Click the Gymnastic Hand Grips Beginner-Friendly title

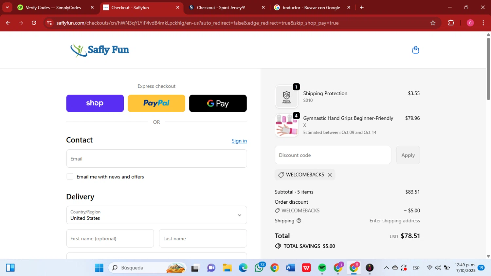click(348, 118)
